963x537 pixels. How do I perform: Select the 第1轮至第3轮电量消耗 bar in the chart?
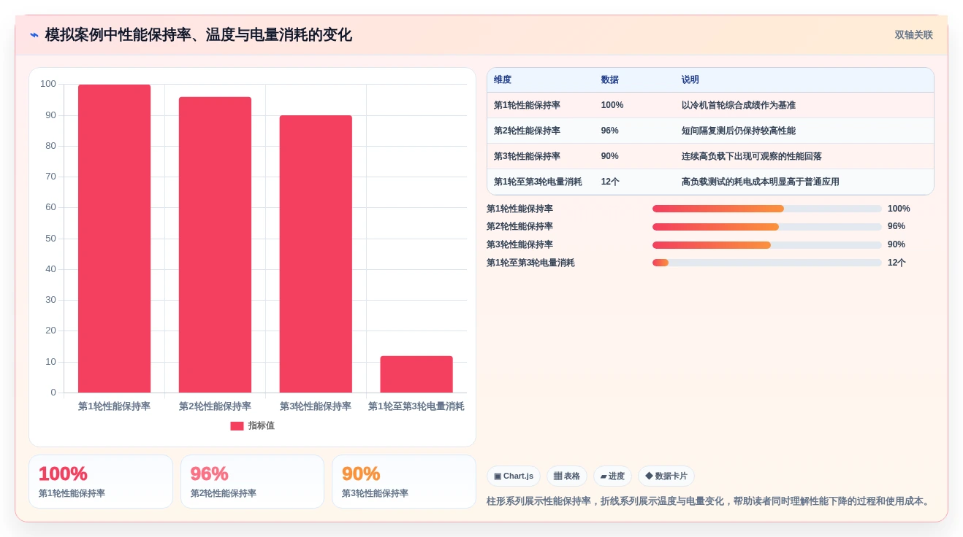[x=416, y=374]
